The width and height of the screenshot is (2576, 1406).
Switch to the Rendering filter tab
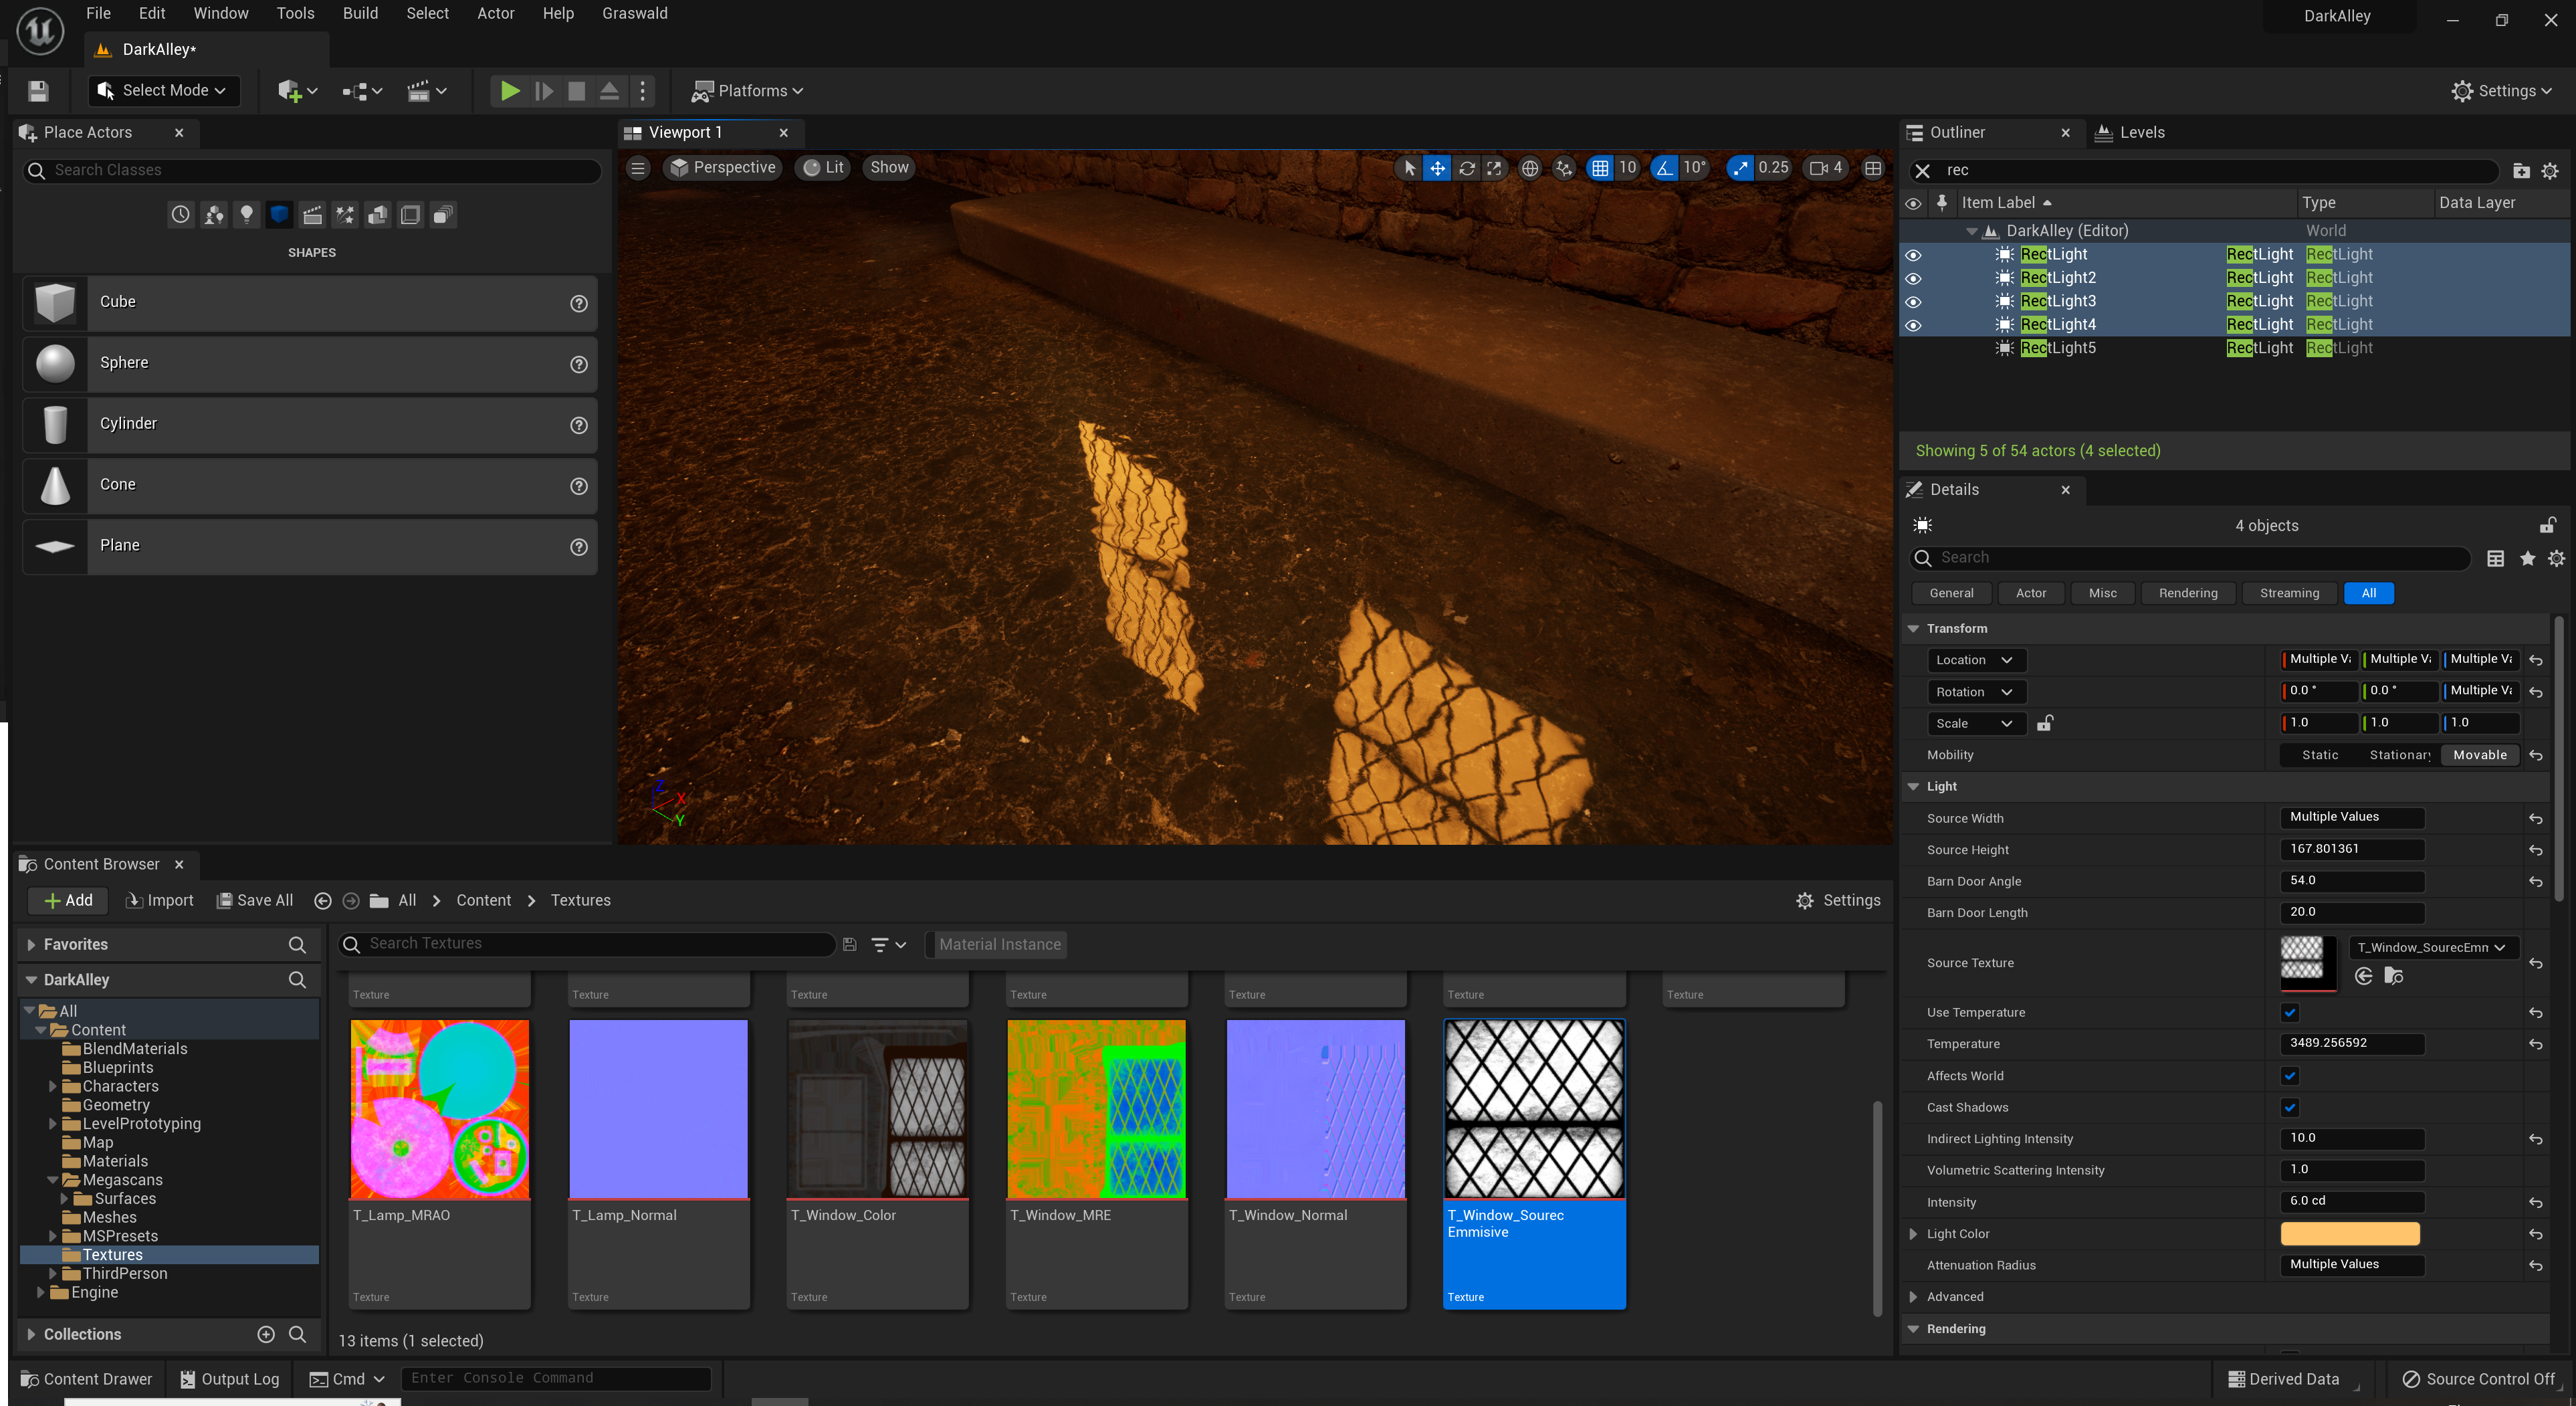pyautogui.click(x=2187, y=593)
